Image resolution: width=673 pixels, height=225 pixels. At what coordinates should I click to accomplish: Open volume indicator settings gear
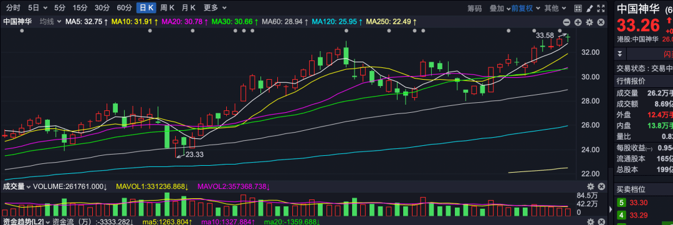[591, 186]
